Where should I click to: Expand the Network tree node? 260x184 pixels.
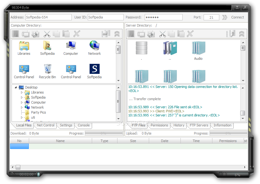(22, 107)
